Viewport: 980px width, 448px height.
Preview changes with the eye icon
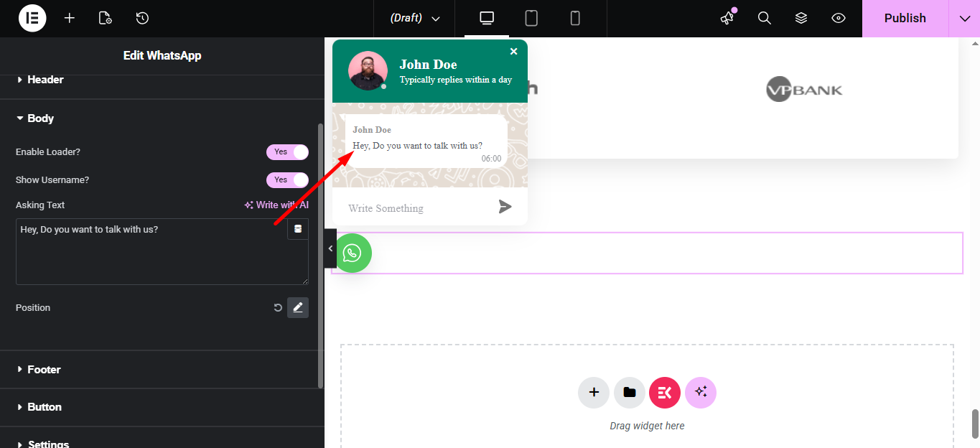tap(838, 18)
